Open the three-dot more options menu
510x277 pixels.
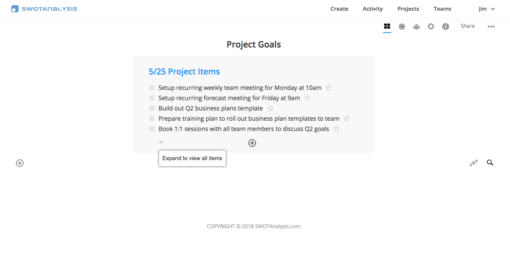[x=491, y=27]
